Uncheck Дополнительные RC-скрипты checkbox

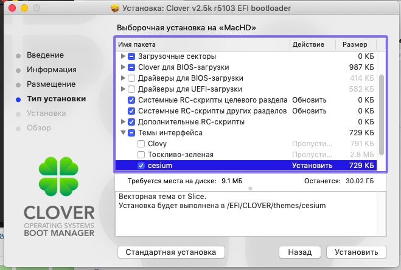(131, 122)
